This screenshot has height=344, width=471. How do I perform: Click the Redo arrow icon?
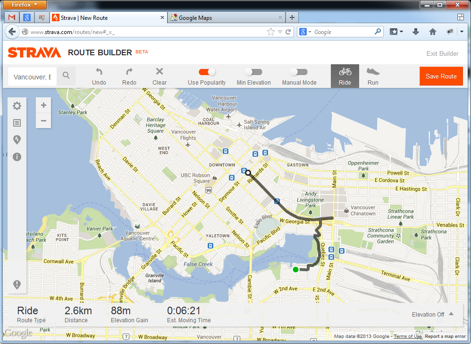[129, 72]
